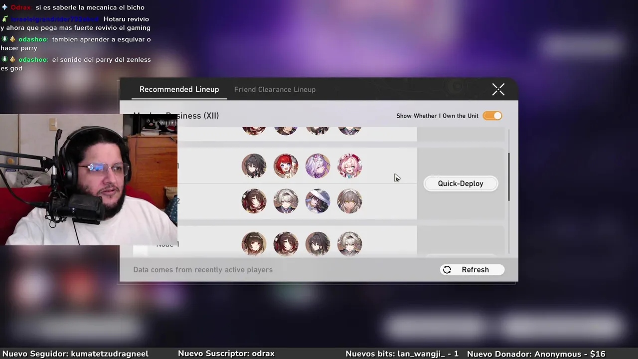Click the 'Data comes from recently active players' note

[203, 270]
